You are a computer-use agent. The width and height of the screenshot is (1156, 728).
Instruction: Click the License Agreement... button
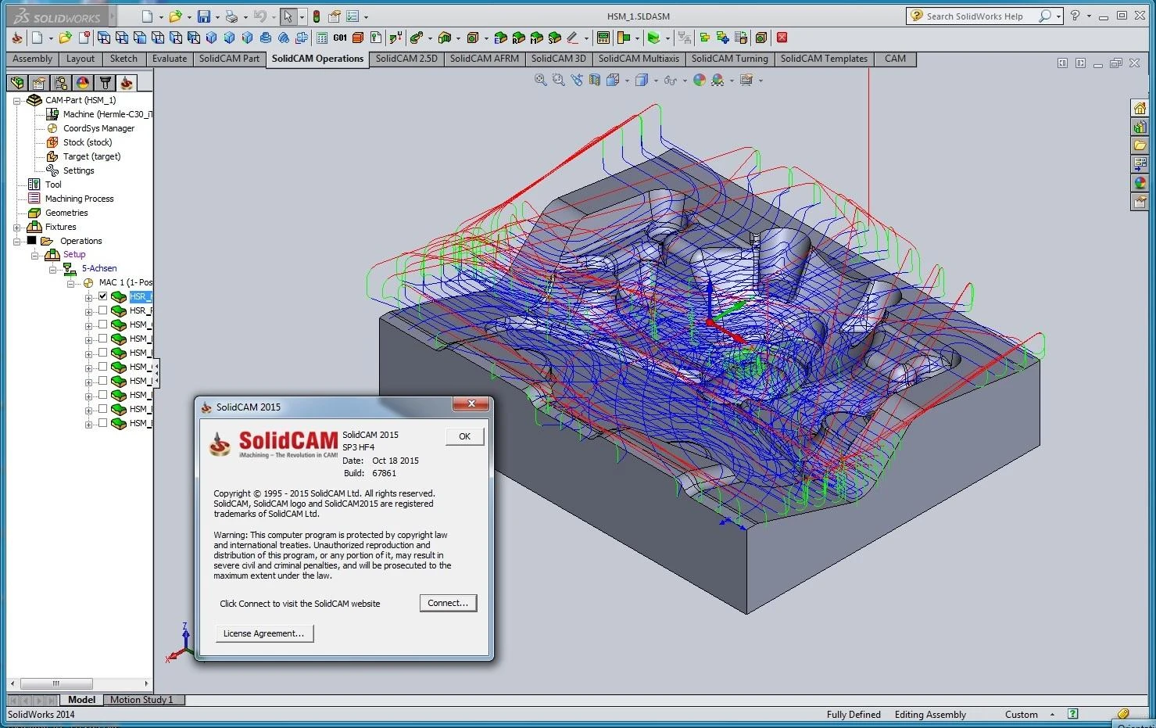[263, 633]
